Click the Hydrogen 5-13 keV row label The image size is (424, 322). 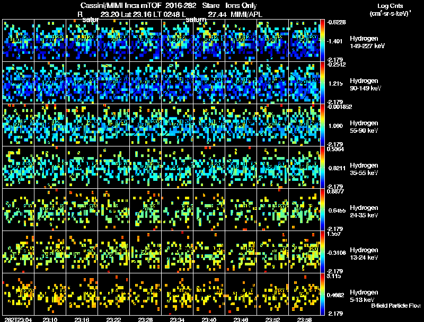tap(364, 296)
